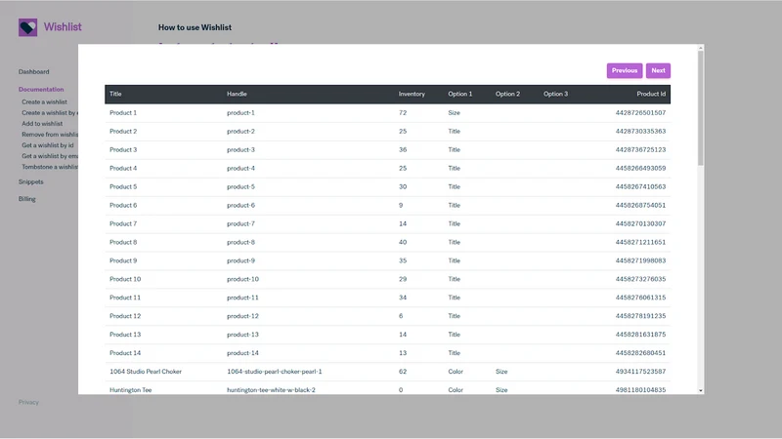Select the 'Product 12' title cell
Screen dimensions: 782x439
125,316
